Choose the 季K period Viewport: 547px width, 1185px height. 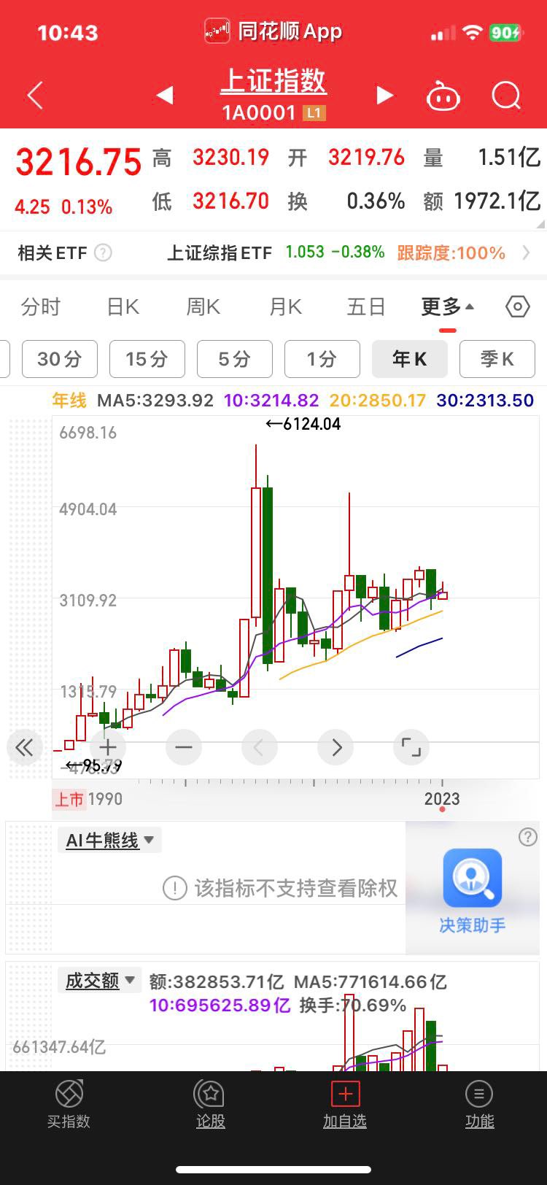point(497,359)
